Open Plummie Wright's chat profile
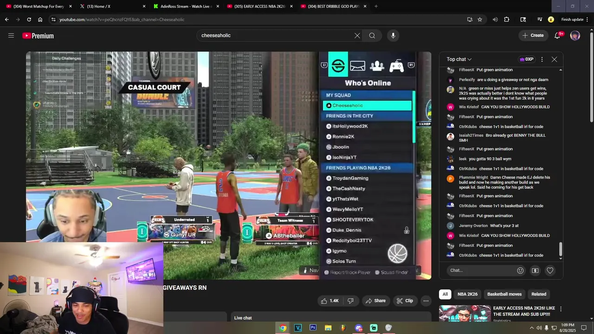 click(x=450, y=179)
